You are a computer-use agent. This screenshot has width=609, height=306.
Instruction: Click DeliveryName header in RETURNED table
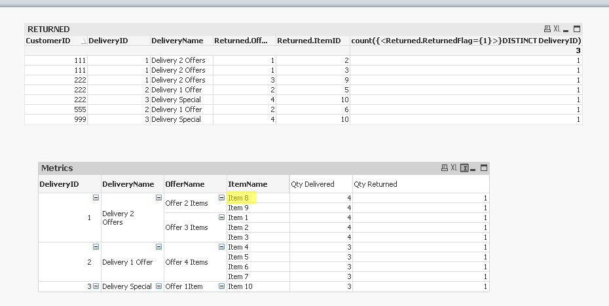click(182, 41)
